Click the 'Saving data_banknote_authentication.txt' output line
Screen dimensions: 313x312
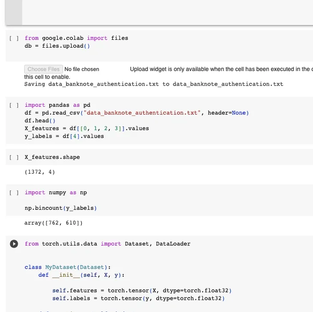pyautogui.click(x=153, y=84)
